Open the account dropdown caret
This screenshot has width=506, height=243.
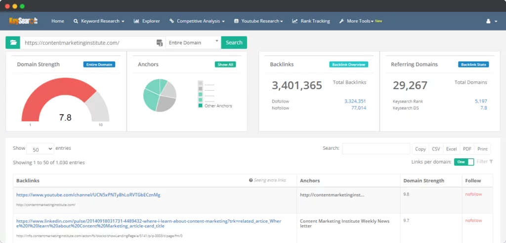(x=496, y=22)
